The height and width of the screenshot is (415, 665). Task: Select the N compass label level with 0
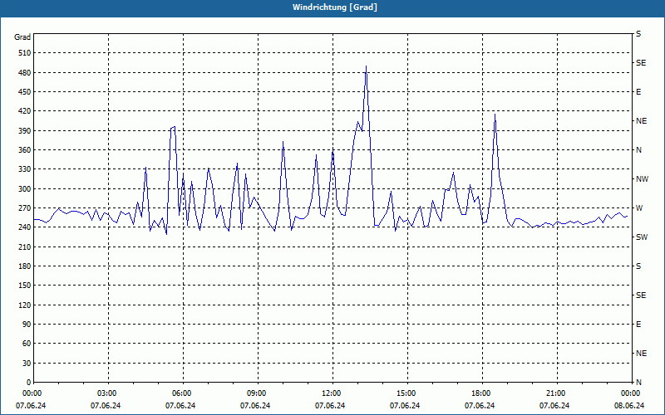point(638,383)
